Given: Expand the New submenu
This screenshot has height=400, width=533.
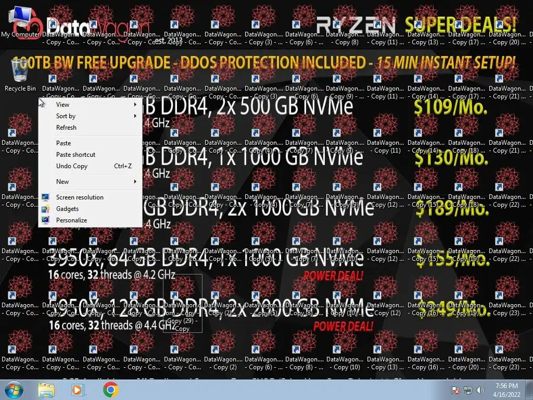Looking at the screenshot, I should [90, 182].
